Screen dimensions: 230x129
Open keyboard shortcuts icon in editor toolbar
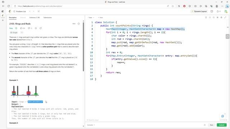[217, 18]
